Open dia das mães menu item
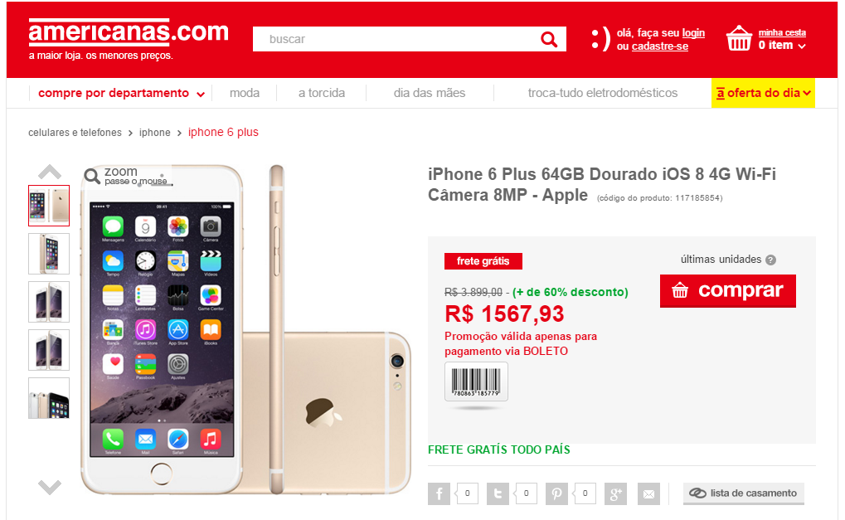Image resolution: width=845 pixels, height=520 pixels. click(x=430, y=93)
